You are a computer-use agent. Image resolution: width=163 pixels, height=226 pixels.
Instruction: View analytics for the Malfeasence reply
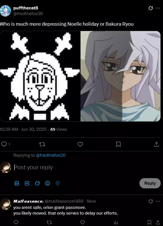(116, 223)
